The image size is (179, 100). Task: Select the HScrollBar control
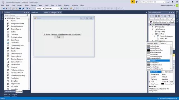point(14,86)
